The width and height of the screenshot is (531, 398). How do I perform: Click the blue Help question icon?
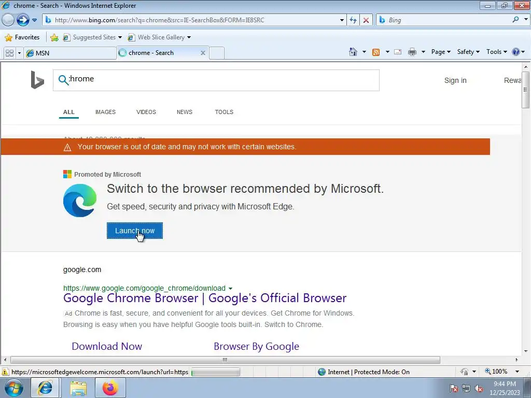(x=516, y=52)
